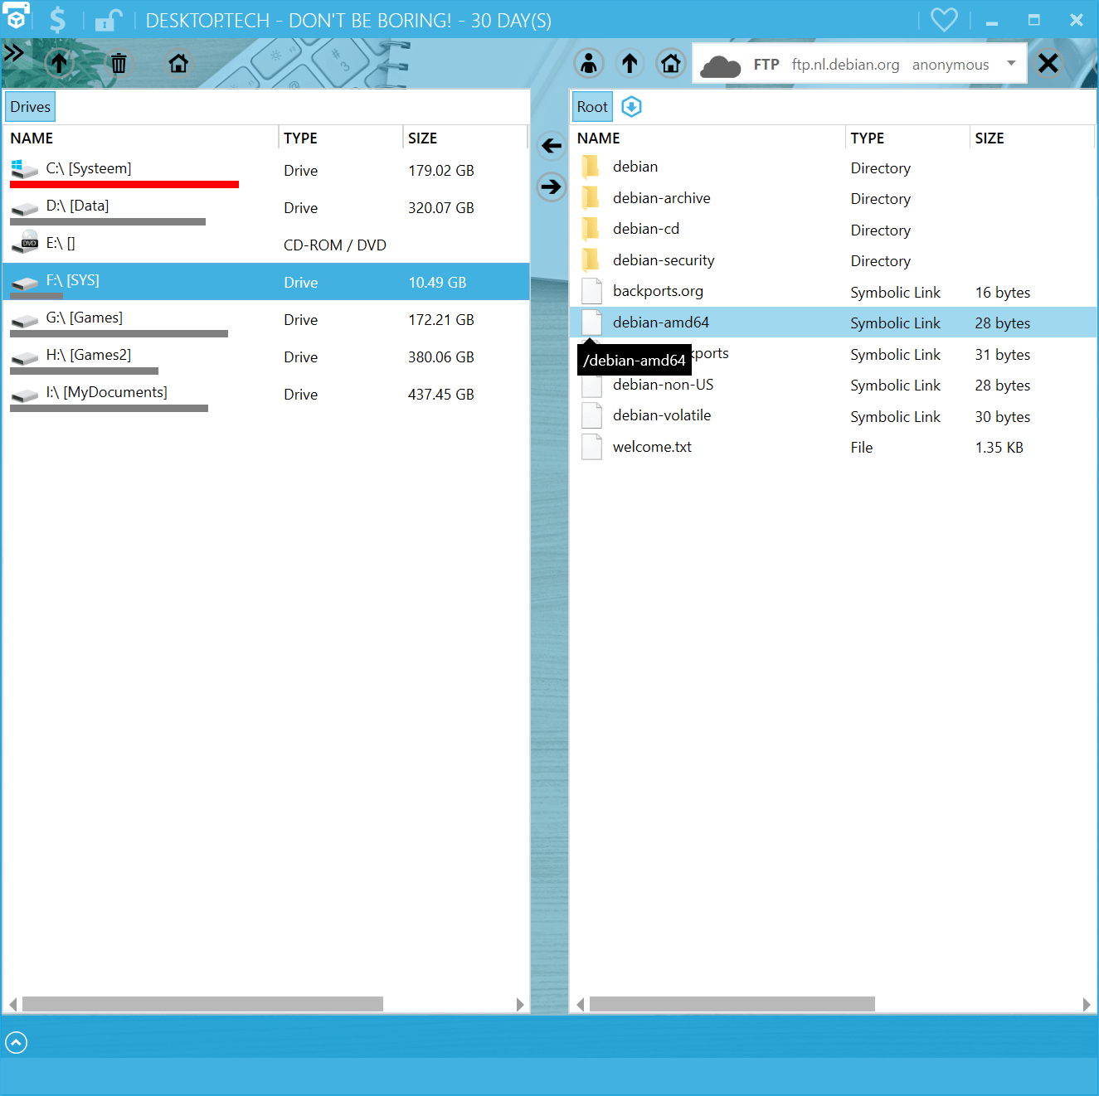Image resolution: width=1099 pixels, height=1096 pixels.
Task: Click the Drives breadcrumb button
Action: (31, 107)
